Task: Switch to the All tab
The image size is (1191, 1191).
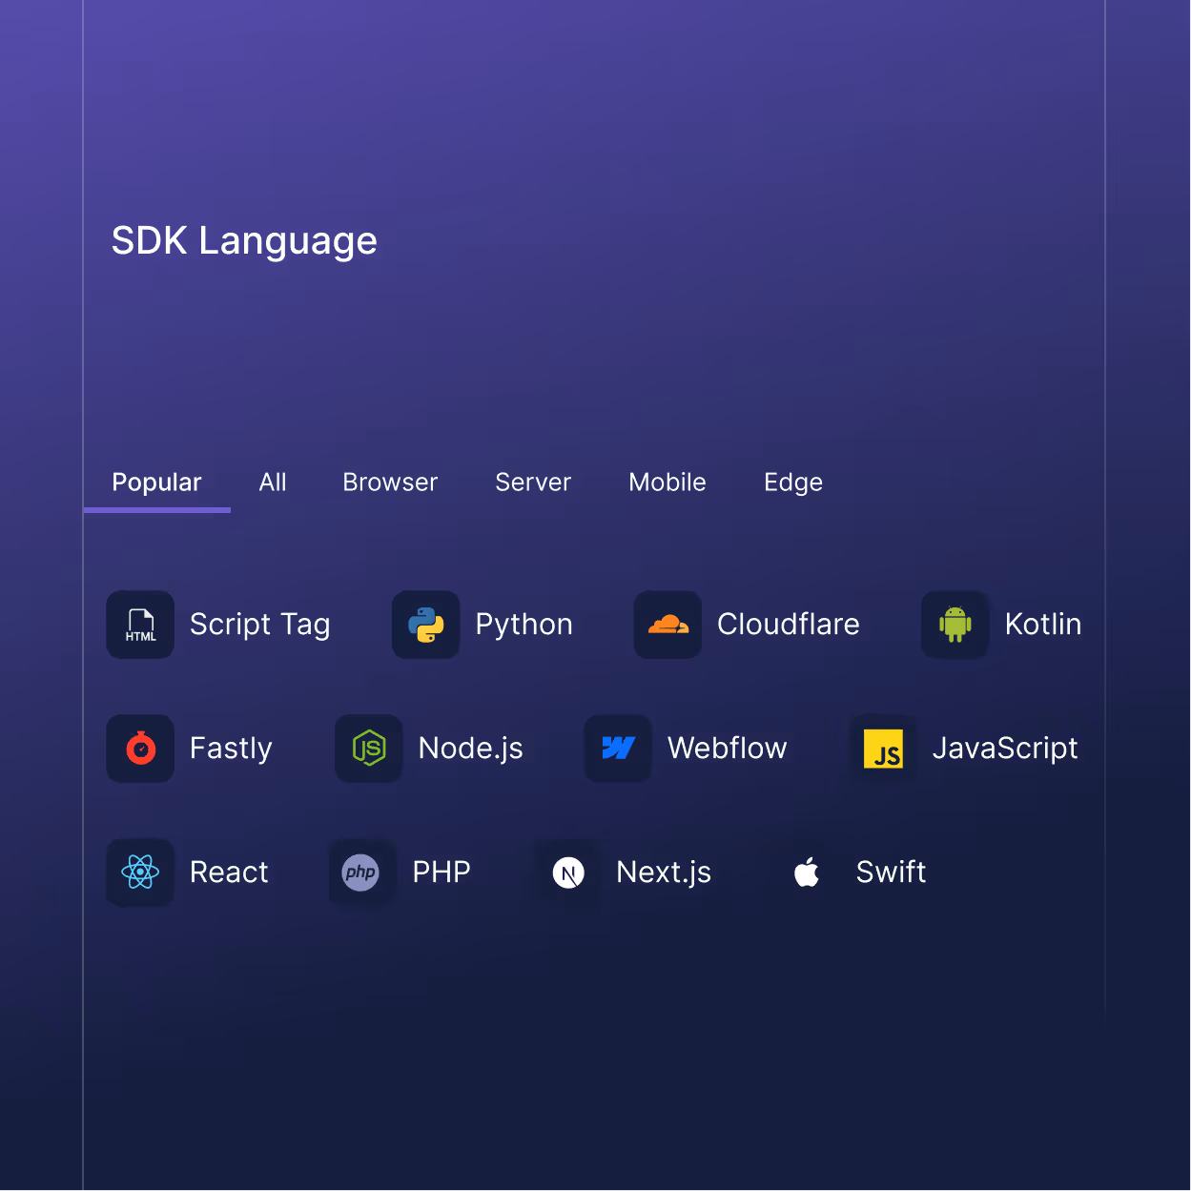Action: 273,482
